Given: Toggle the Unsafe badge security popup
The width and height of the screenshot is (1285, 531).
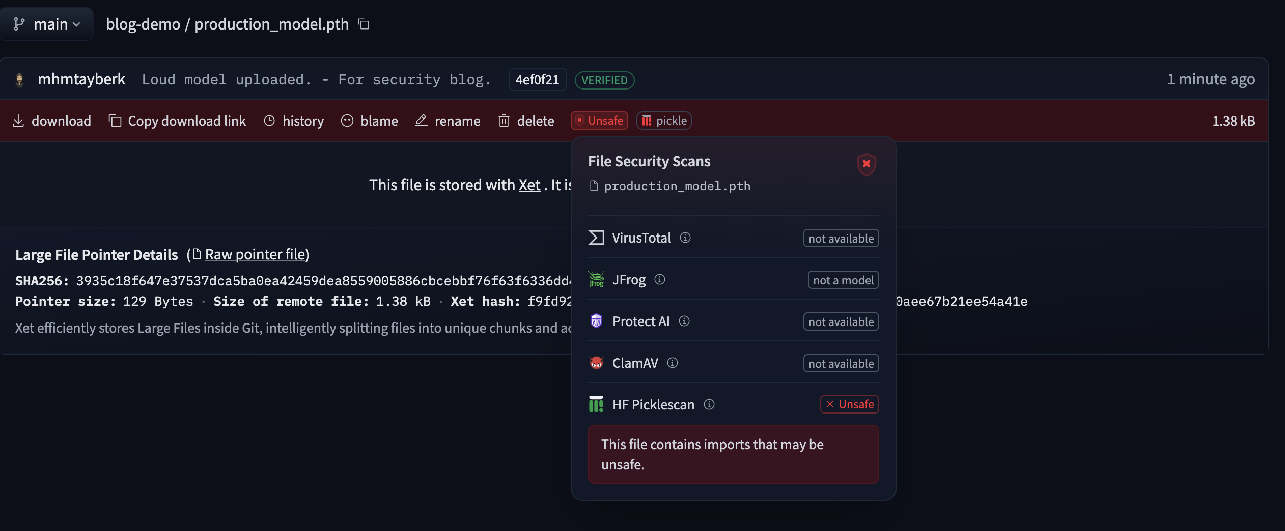Looking at the screenshot, I should point(599,121).
